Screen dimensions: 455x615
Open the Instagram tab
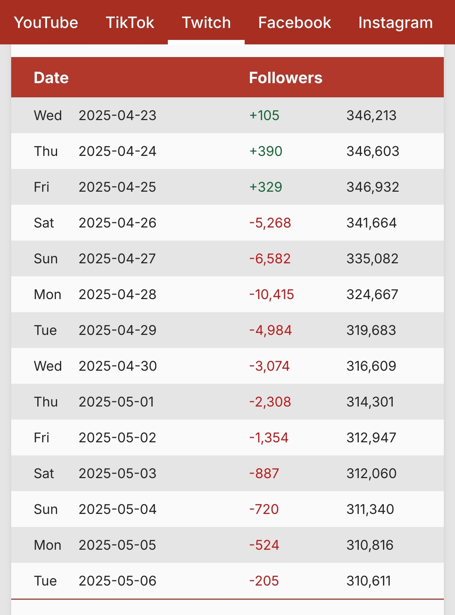tap(395, 22)
